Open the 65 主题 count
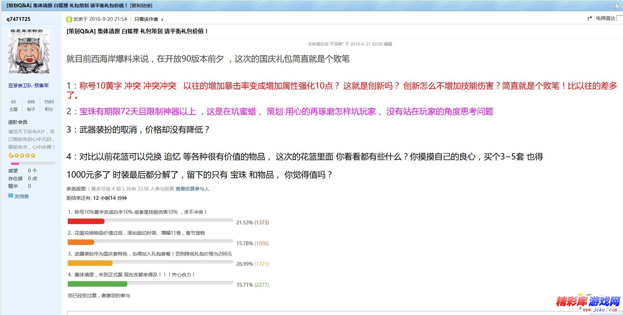Image resolution: width=623 pixels, height=315 pixels. click(14, 105)
